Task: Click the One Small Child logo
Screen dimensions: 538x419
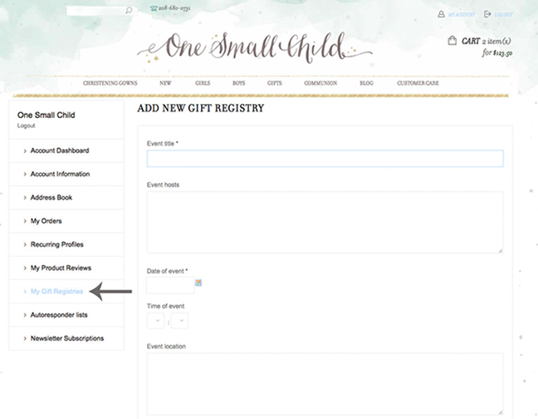Action: tap(255, 47)
